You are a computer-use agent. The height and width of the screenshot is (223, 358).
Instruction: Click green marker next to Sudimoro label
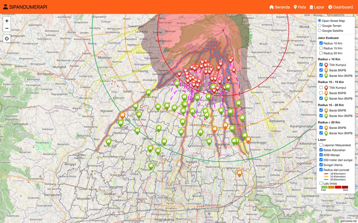click(149, 93)
